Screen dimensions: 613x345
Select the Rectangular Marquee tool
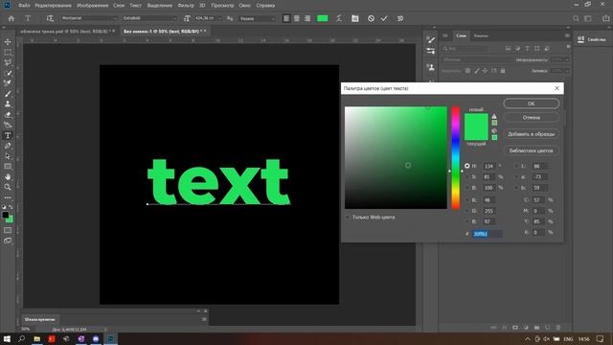[x=8, y=52]
